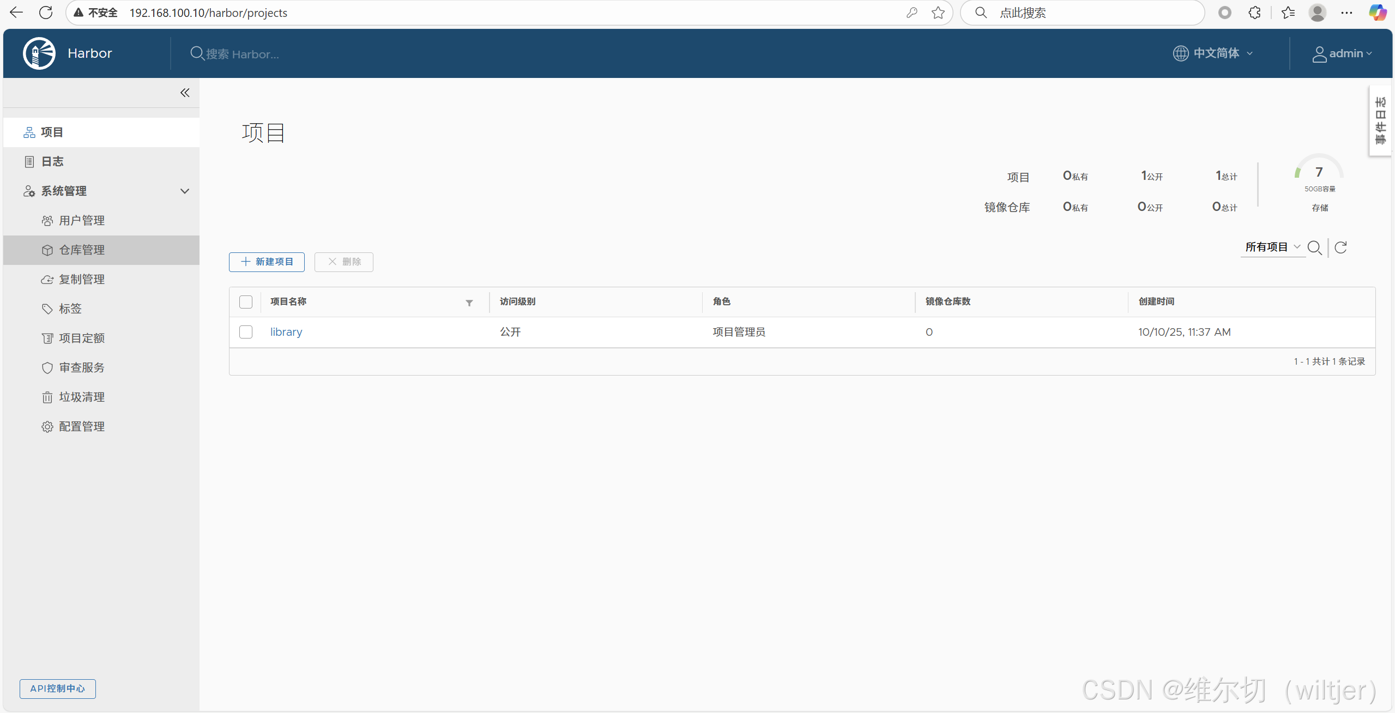Collapse sidebar with double-chevron icon

(x=185, y=93)
